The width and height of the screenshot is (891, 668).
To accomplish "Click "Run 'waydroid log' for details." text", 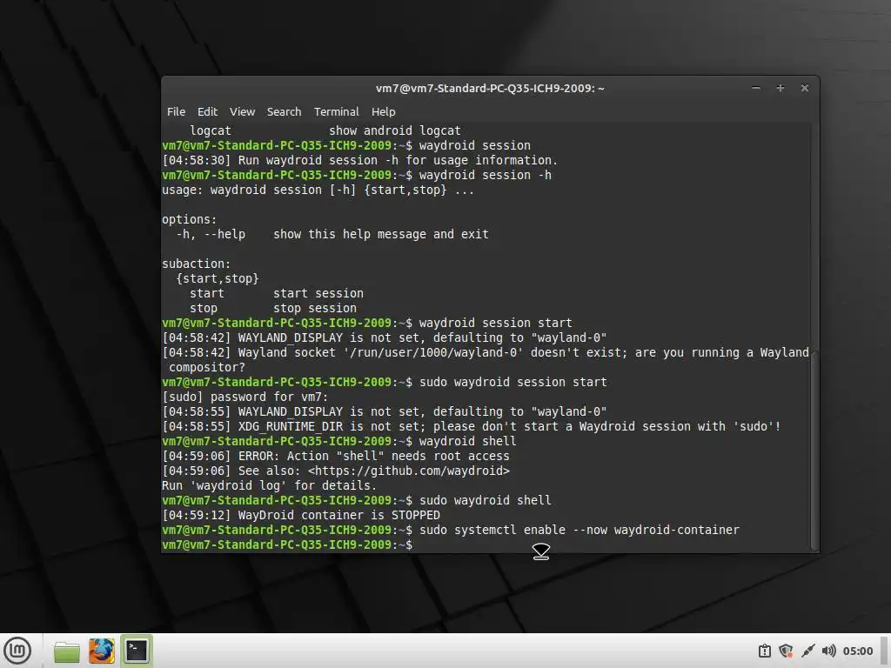I will point(270,485).
